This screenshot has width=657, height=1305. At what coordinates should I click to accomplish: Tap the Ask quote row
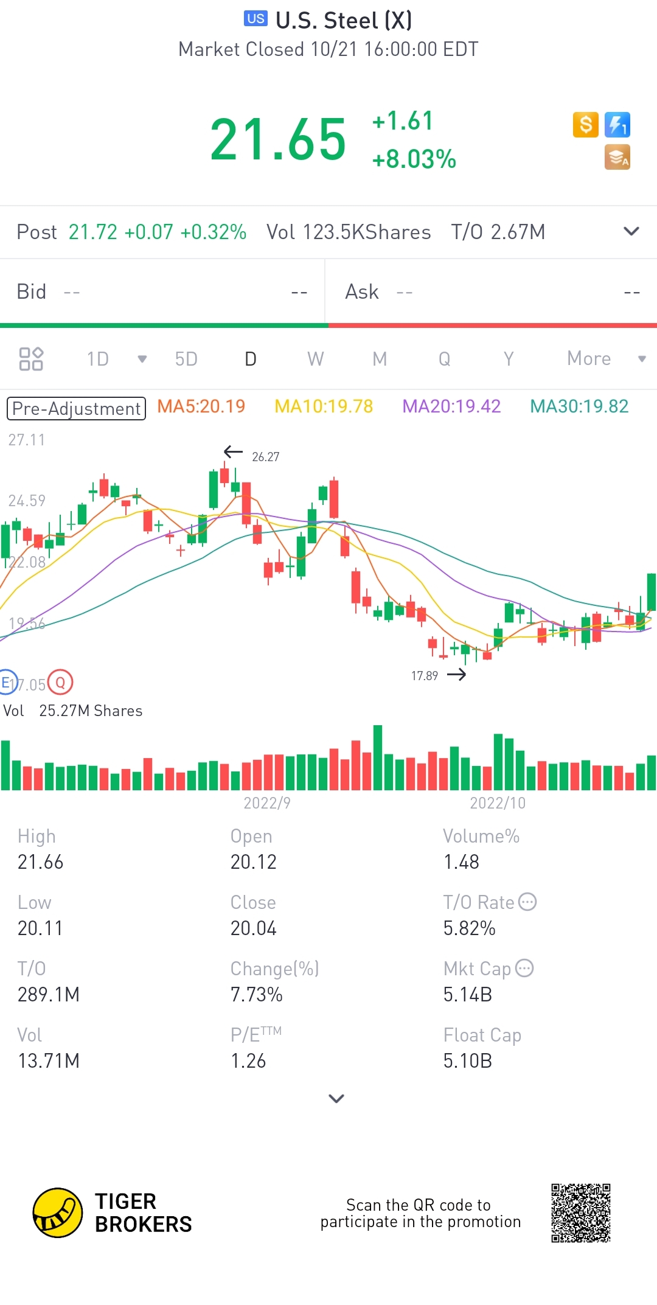492,292
